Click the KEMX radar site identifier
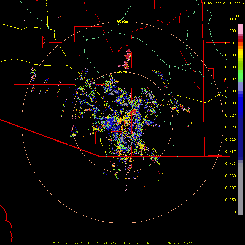This screenshot has width=245, height=245. 152,243
